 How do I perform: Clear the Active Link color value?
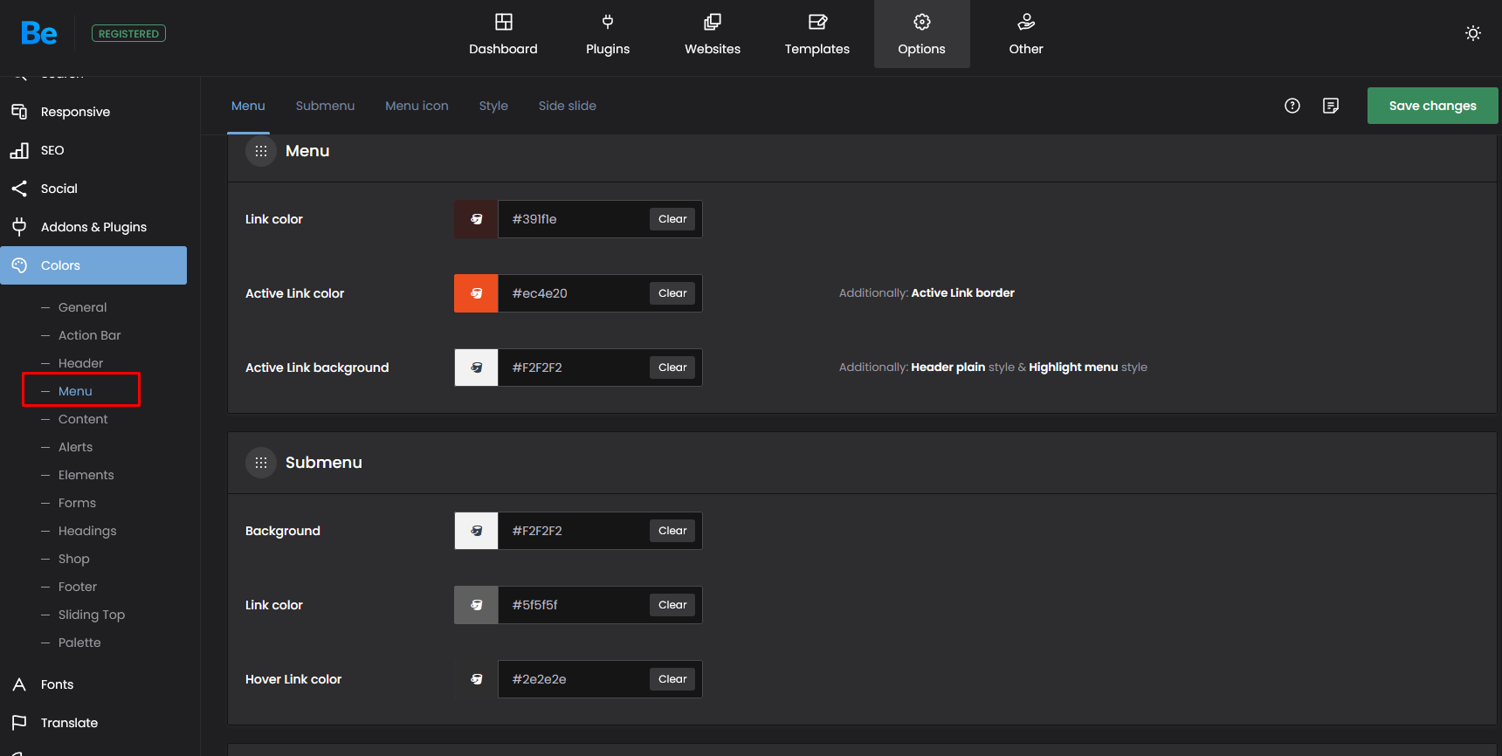point(672,293)
